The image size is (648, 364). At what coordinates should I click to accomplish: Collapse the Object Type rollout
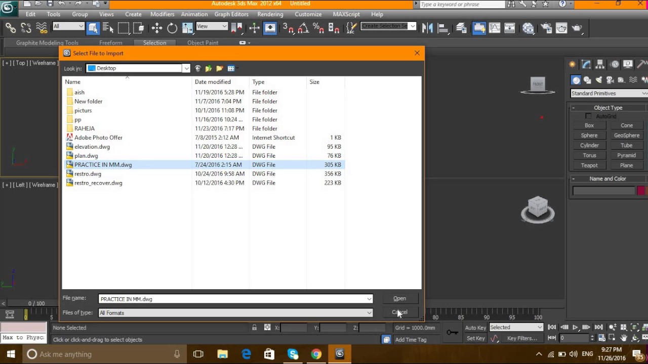[x=608, y=108]
